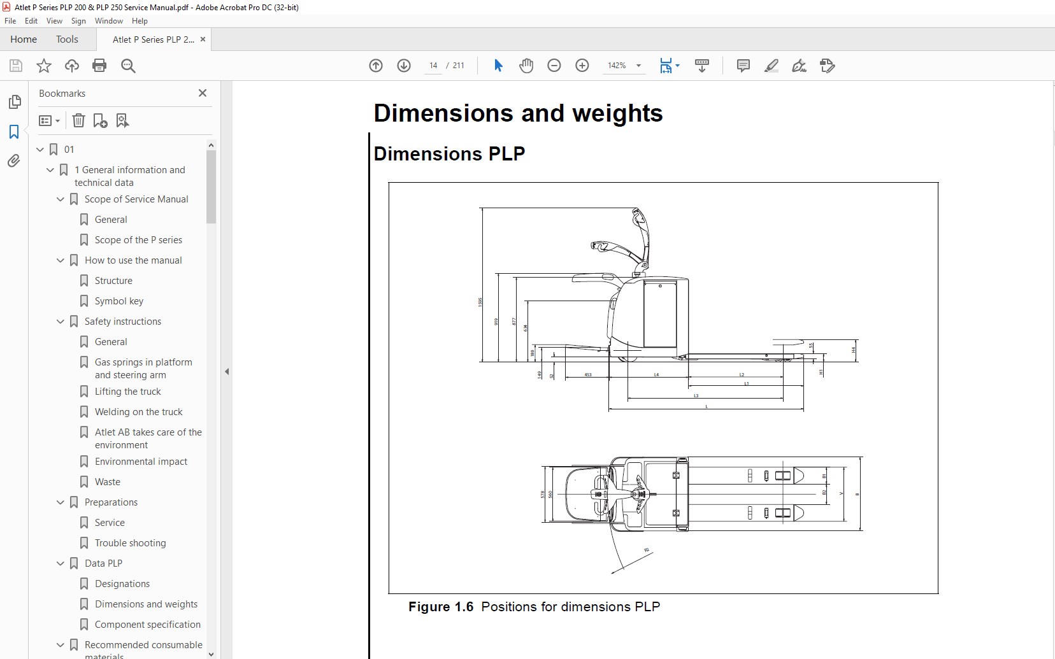Open the Edit menu

(x=31, y=21)
